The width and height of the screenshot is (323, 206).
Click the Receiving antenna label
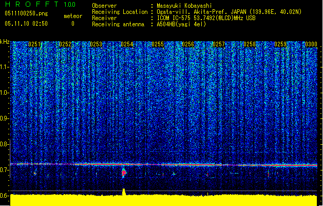click(x=118, y=24)
